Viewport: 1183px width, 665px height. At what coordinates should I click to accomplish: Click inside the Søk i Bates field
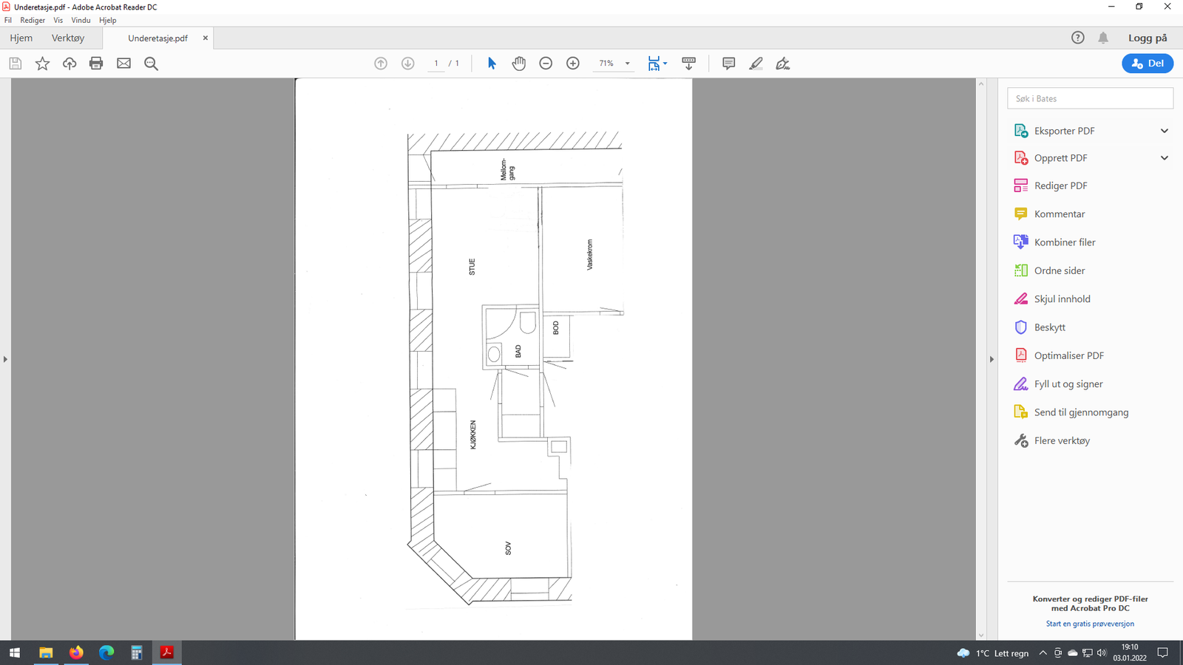click(x=1090, y=98)
